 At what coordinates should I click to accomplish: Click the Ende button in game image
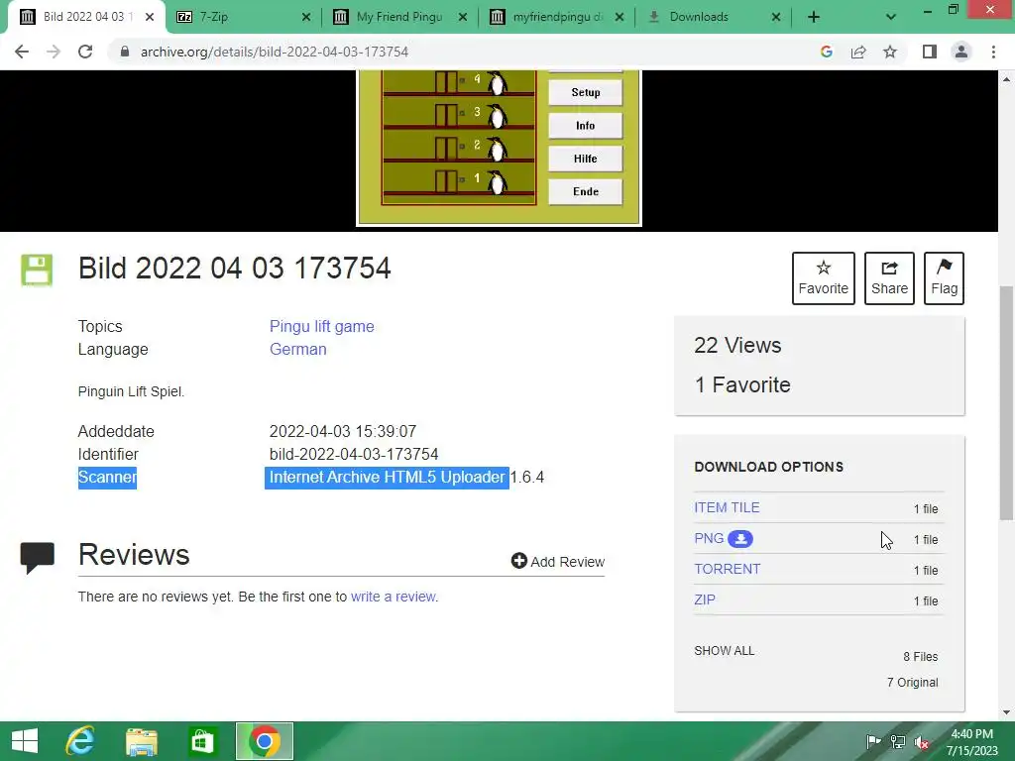coord(585,191)
